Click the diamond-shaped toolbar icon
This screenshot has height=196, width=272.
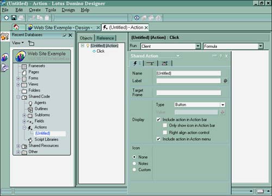(7, 18)
